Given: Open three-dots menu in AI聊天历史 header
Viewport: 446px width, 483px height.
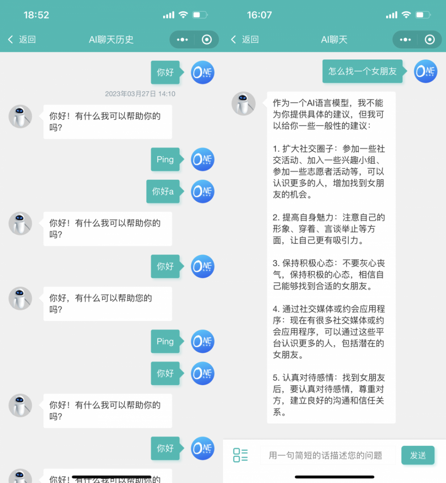Looking at the screenshot, I should (182, 40).
